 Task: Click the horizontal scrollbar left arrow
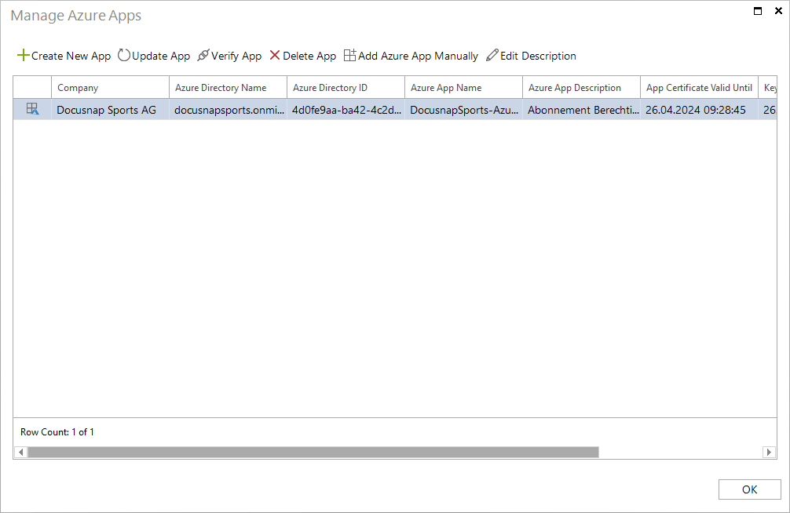click(20, 452)
